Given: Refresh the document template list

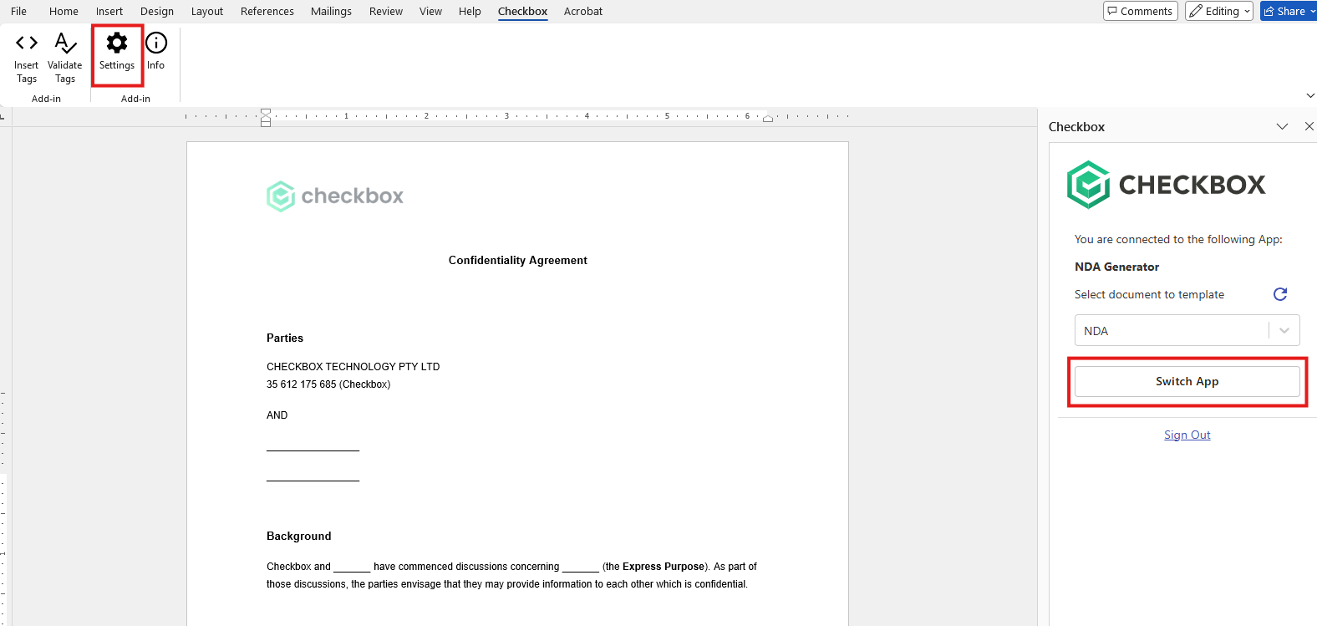Looking at the screenshot, I should (1280, 294).
